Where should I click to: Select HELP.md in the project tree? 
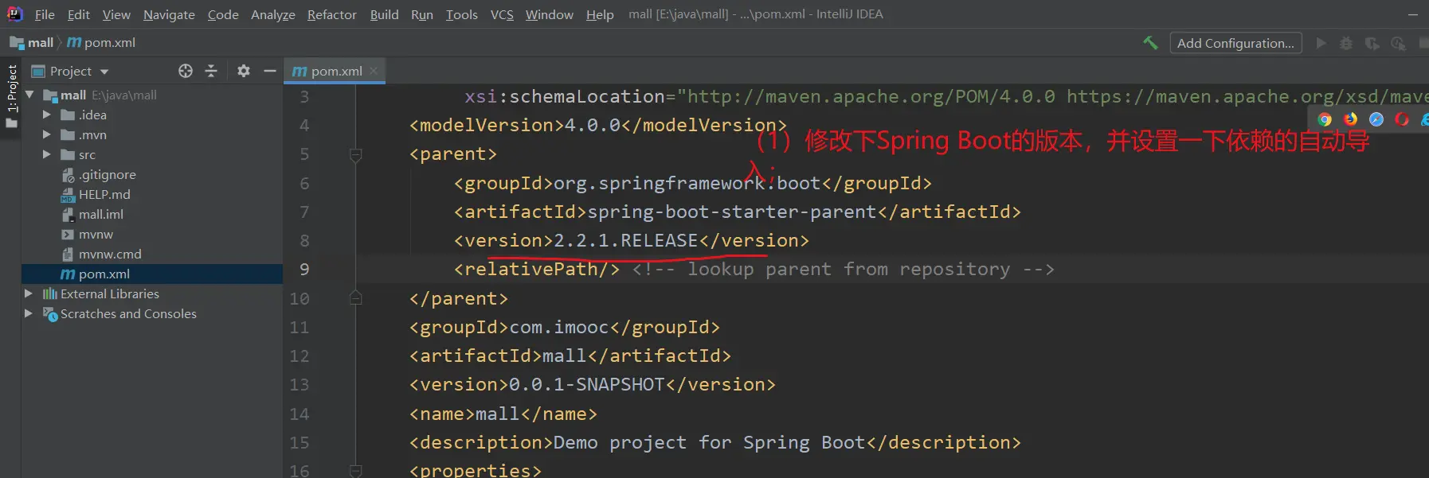[x=104, y=194]
